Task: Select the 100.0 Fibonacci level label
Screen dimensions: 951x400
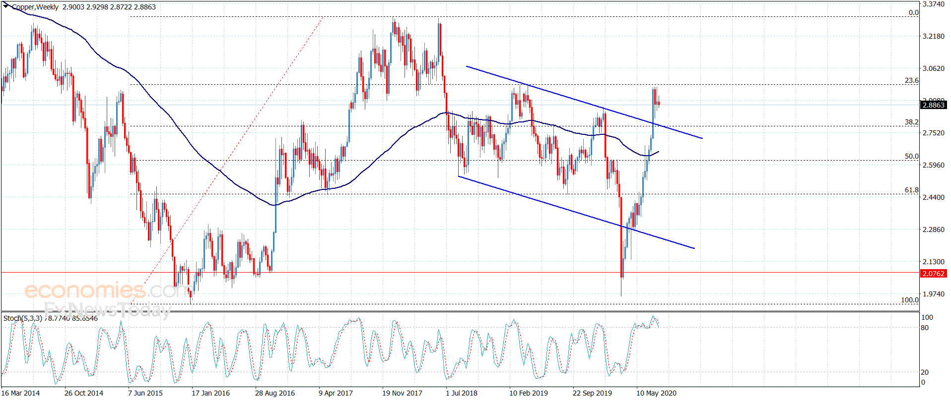Action: 909,300
